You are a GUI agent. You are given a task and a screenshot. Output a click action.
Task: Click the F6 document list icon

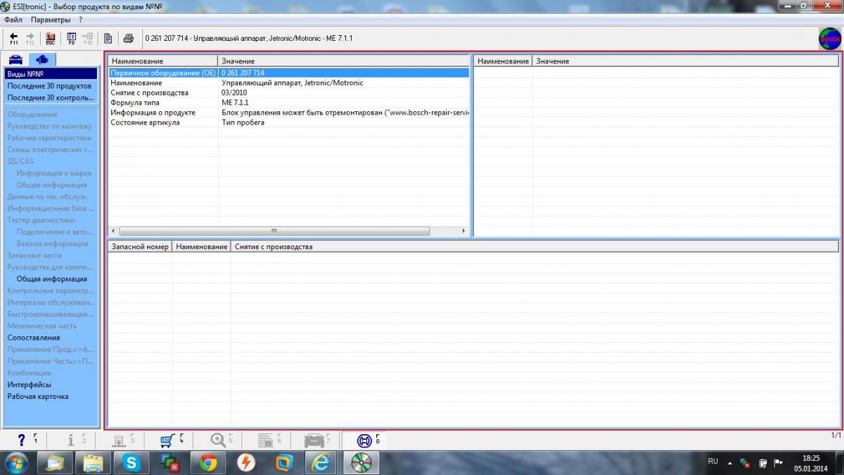[x=269, y=441]
